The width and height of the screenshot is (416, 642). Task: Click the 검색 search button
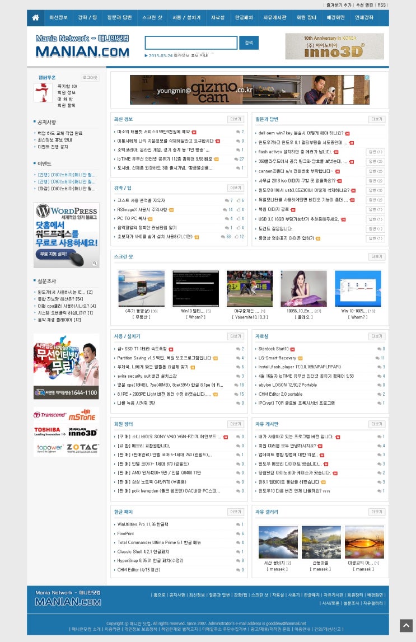(249, 43)
